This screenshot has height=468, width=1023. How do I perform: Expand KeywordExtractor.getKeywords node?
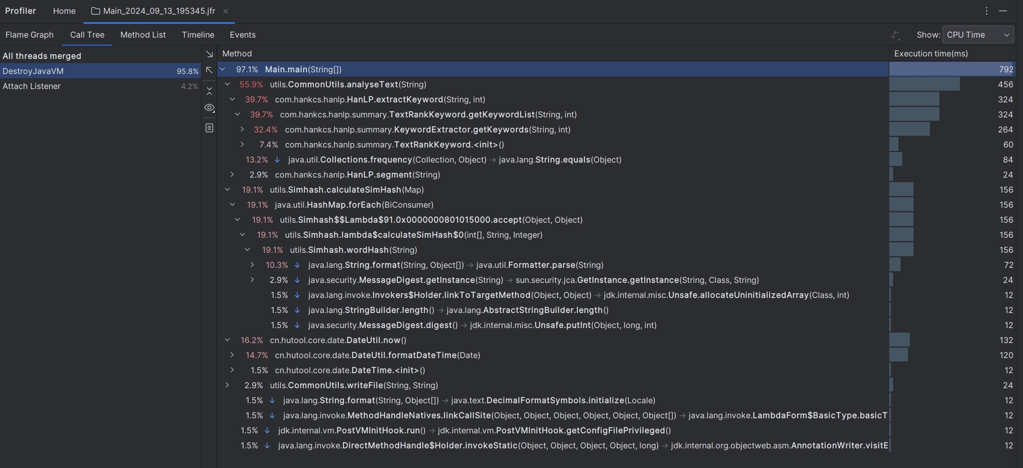[x=242, y=130]
